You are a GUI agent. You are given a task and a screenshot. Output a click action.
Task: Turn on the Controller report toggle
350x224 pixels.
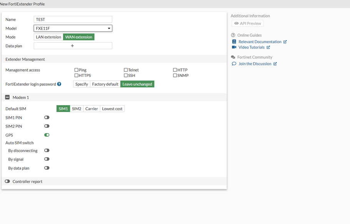click(x=7, y=181)
